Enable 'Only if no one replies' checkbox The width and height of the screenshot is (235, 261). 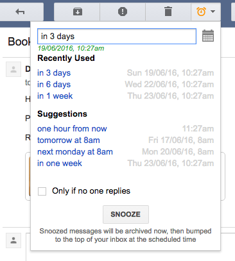42,191
